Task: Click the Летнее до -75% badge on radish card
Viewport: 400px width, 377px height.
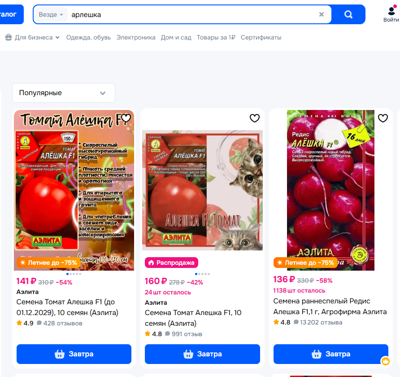Action: pyautogui.click(x=306, y=263)
